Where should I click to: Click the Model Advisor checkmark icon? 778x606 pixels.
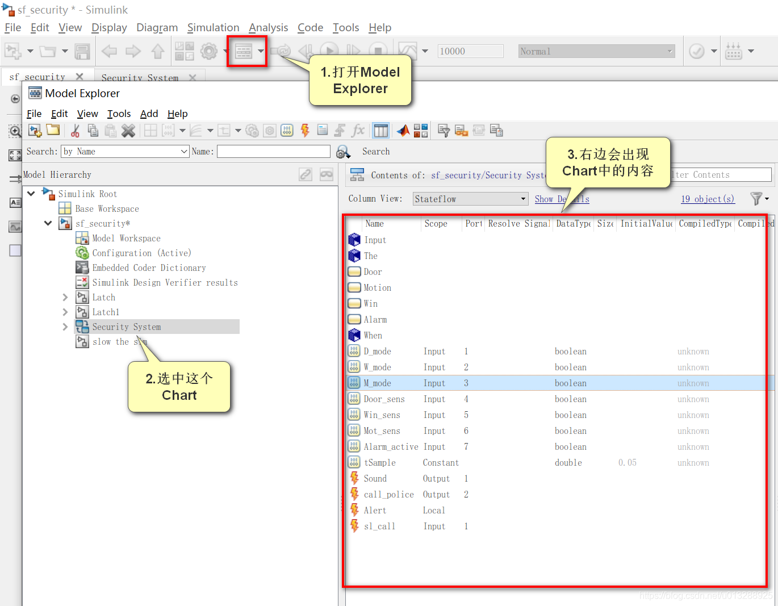coord(697,51)
